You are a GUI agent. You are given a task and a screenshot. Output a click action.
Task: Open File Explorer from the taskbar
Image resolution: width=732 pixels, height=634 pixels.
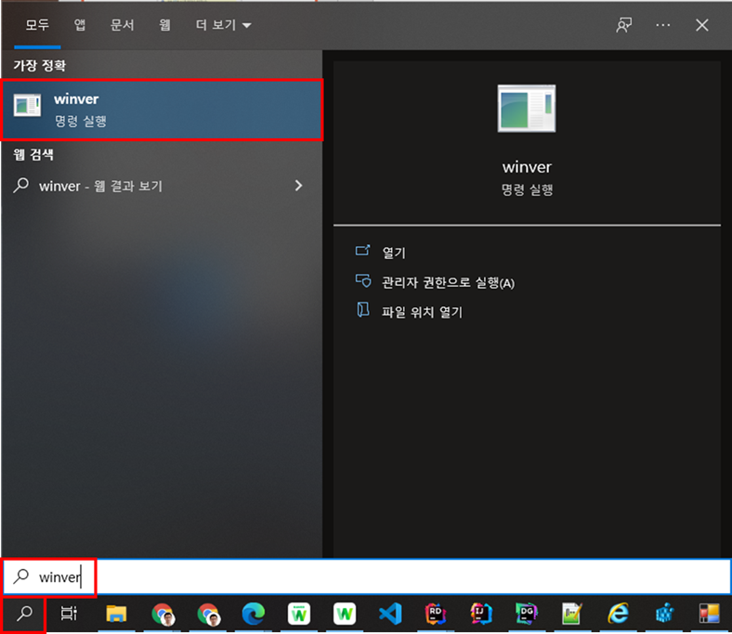tap(116, 614)
